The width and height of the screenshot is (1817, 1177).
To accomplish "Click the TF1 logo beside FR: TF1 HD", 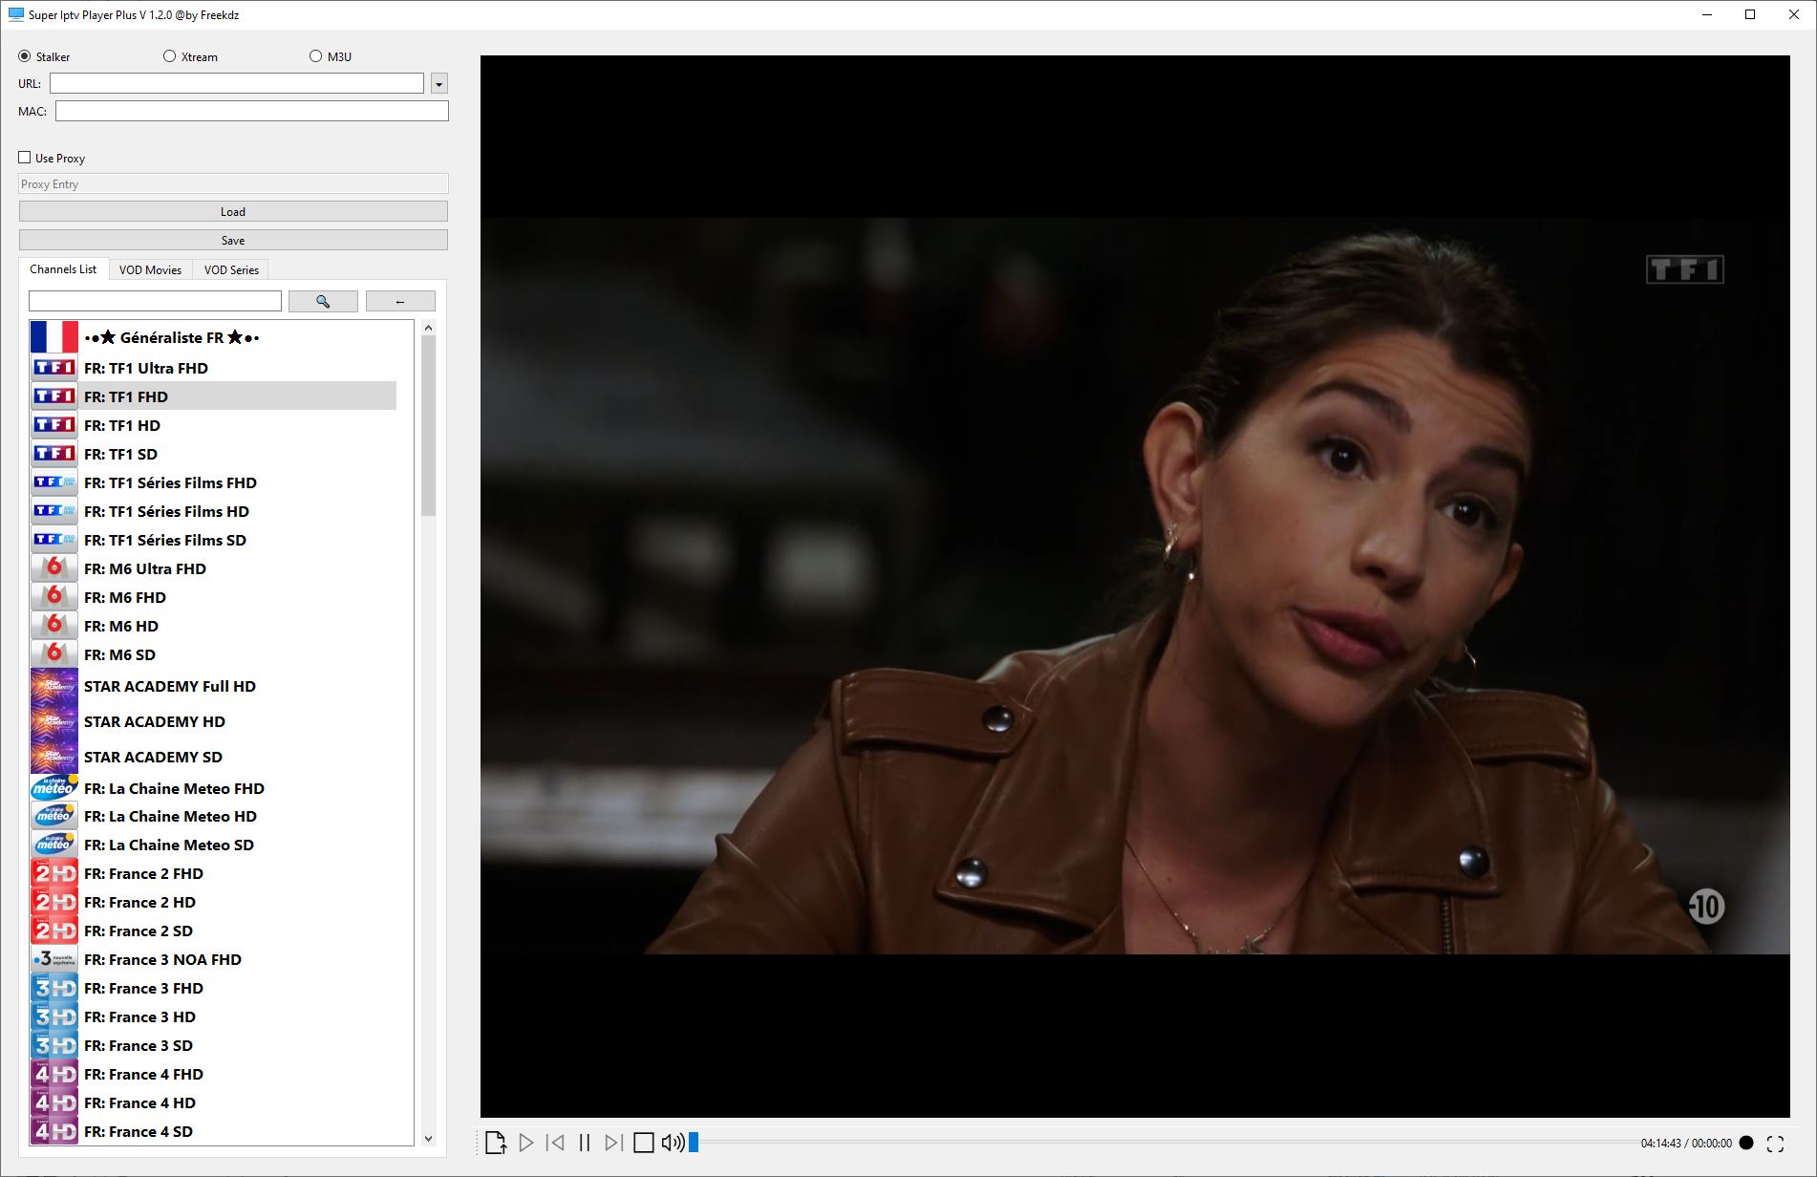I will point(54,425).
